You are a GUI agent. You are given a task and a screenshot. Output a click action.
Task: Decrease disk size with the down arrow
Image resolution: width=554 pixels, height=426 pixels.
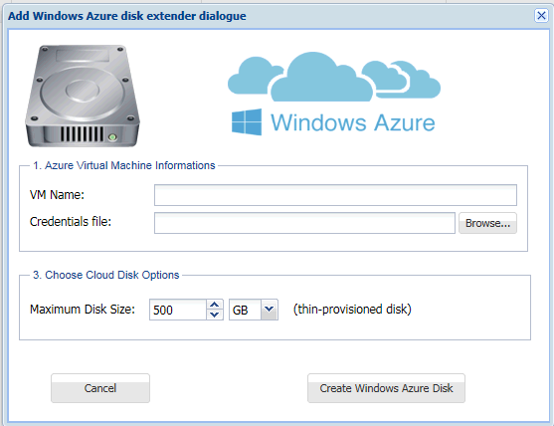(215, 315)
